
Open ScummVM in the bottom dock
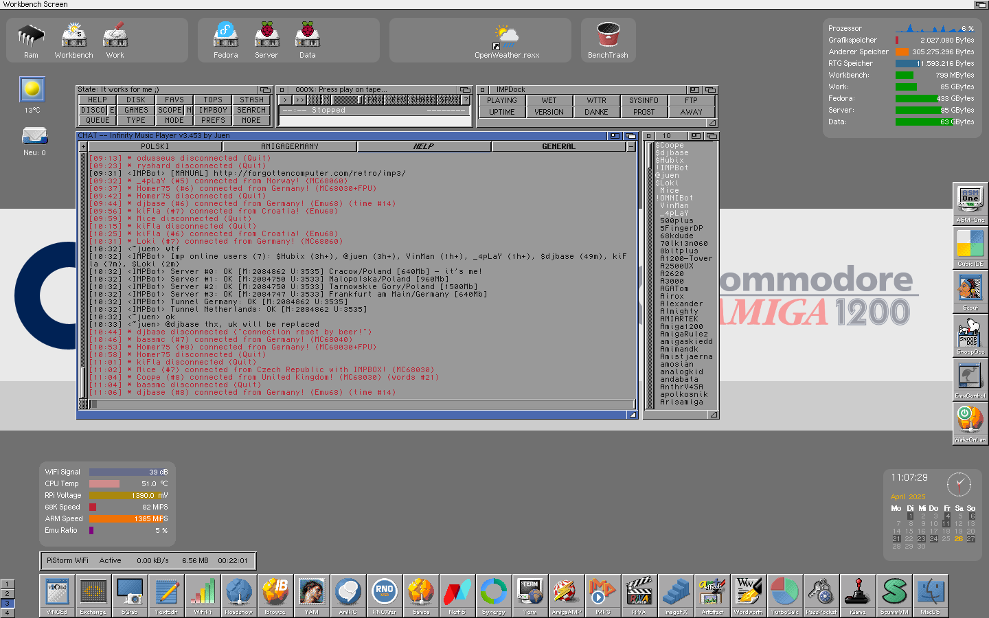[x=894, y=595]
